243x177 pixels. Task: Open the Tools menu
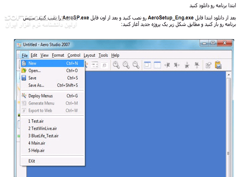103,55
